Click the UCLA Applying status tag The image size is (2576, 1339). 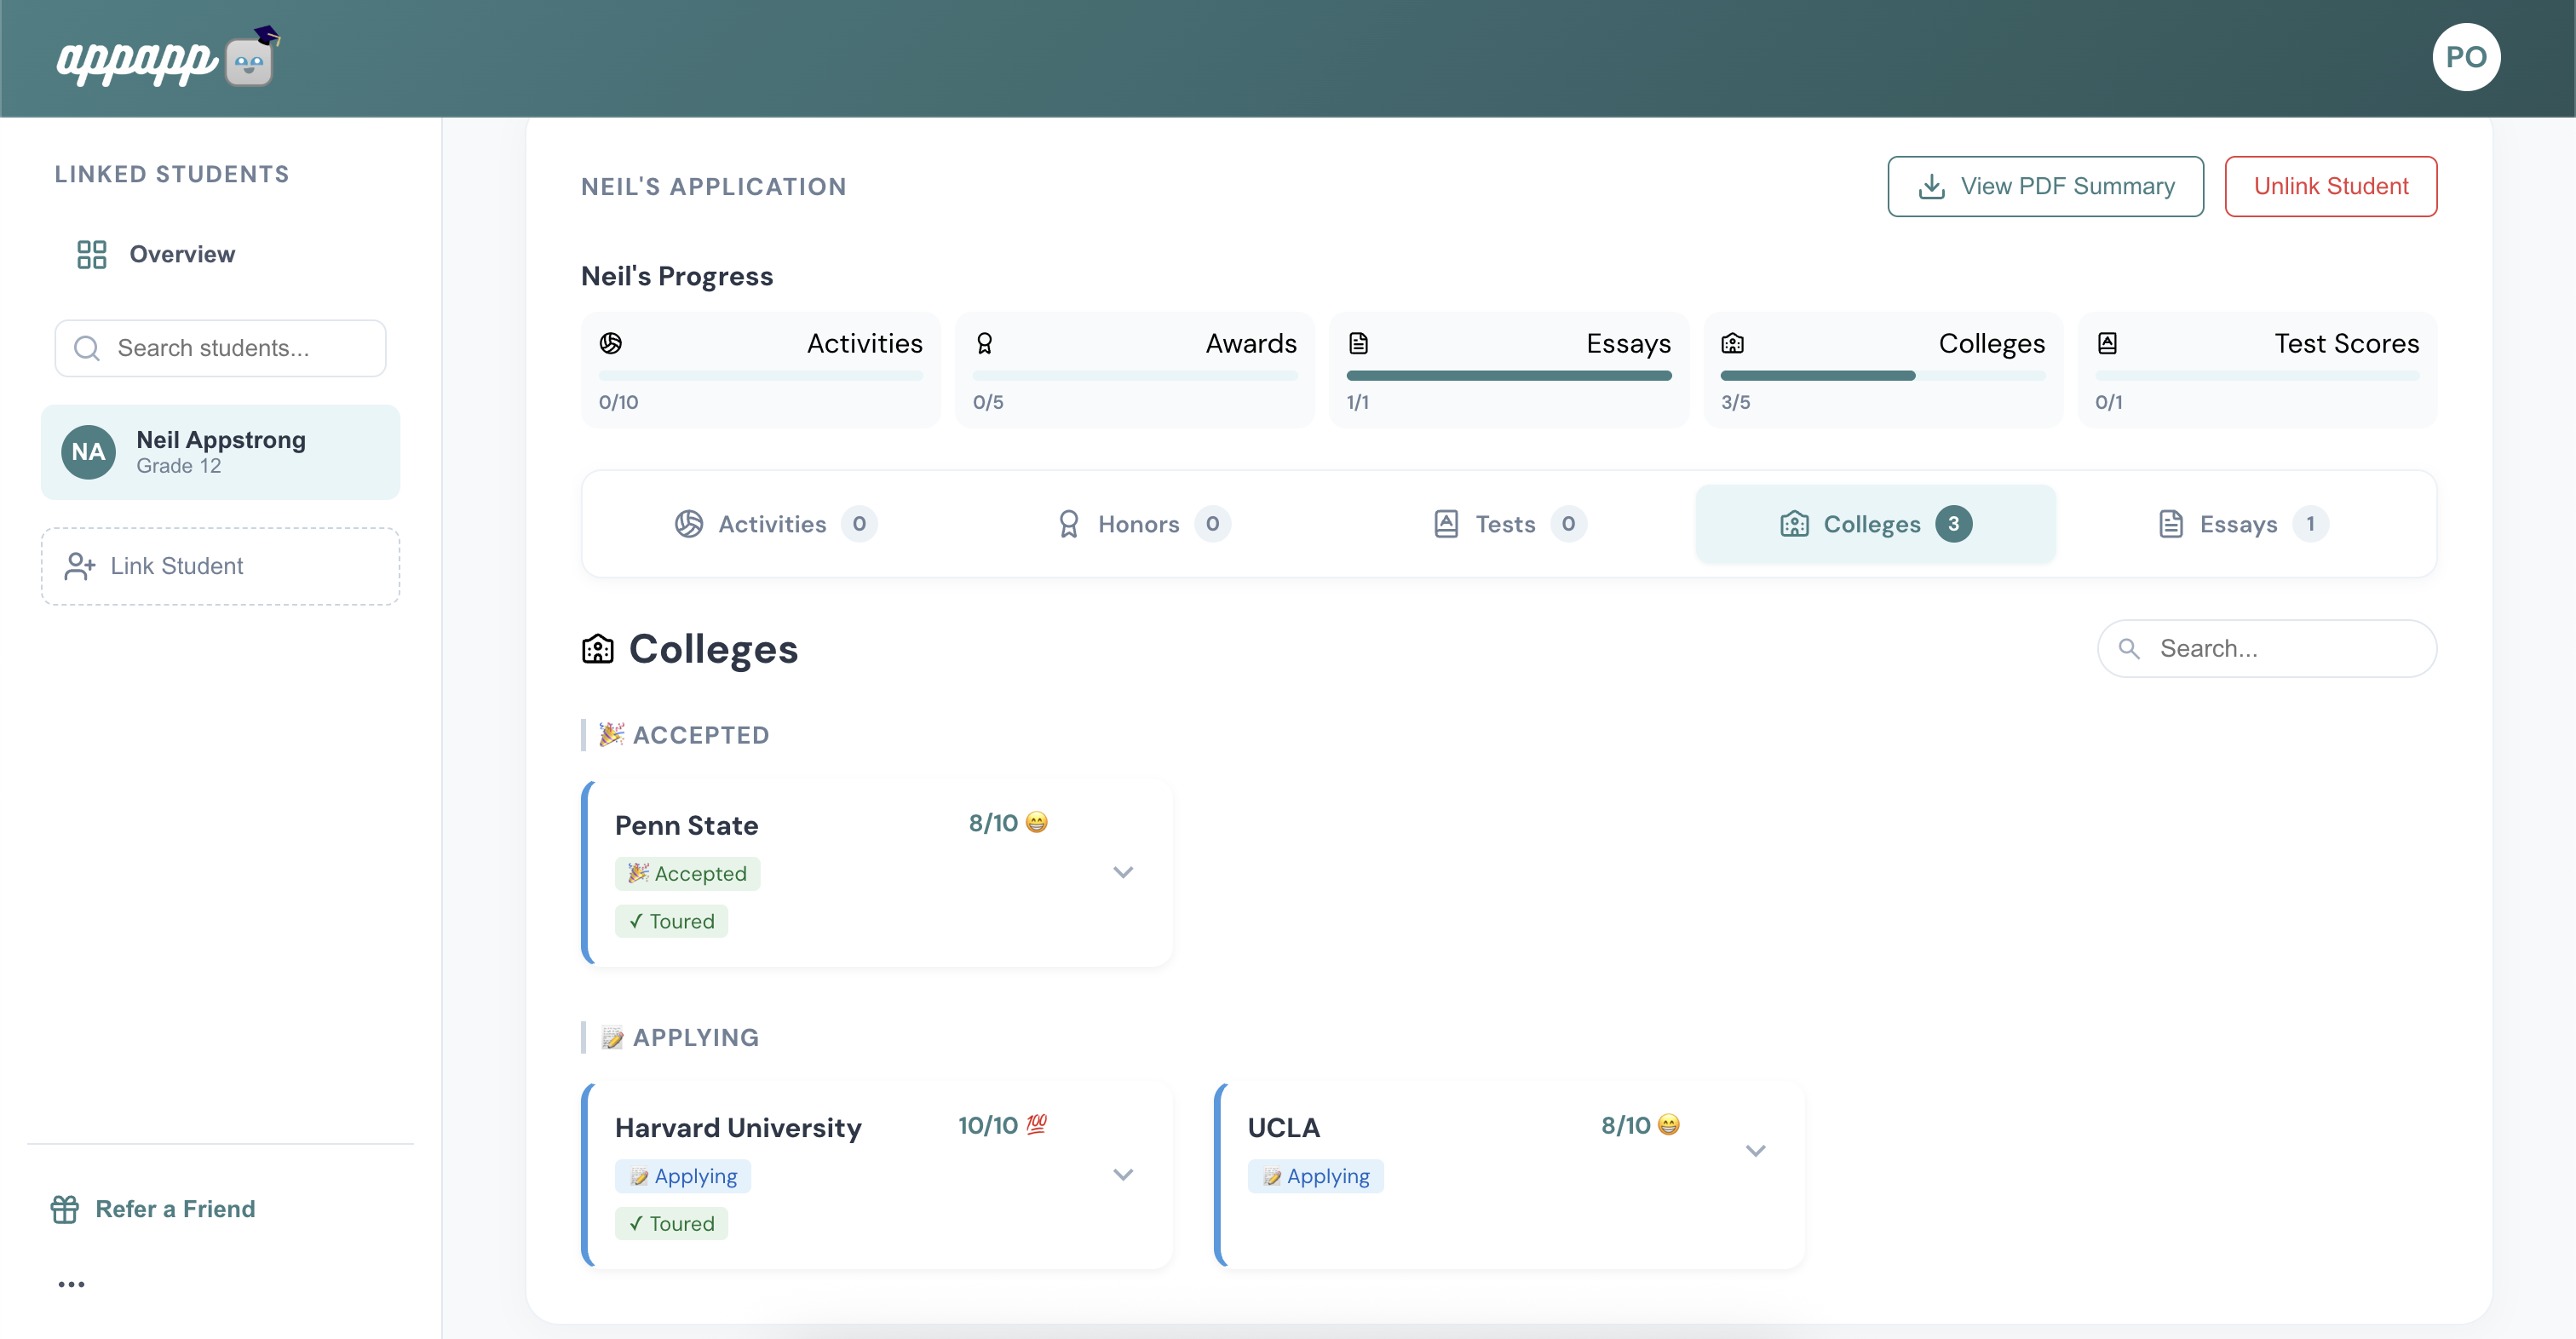tap(1315, 1176)
